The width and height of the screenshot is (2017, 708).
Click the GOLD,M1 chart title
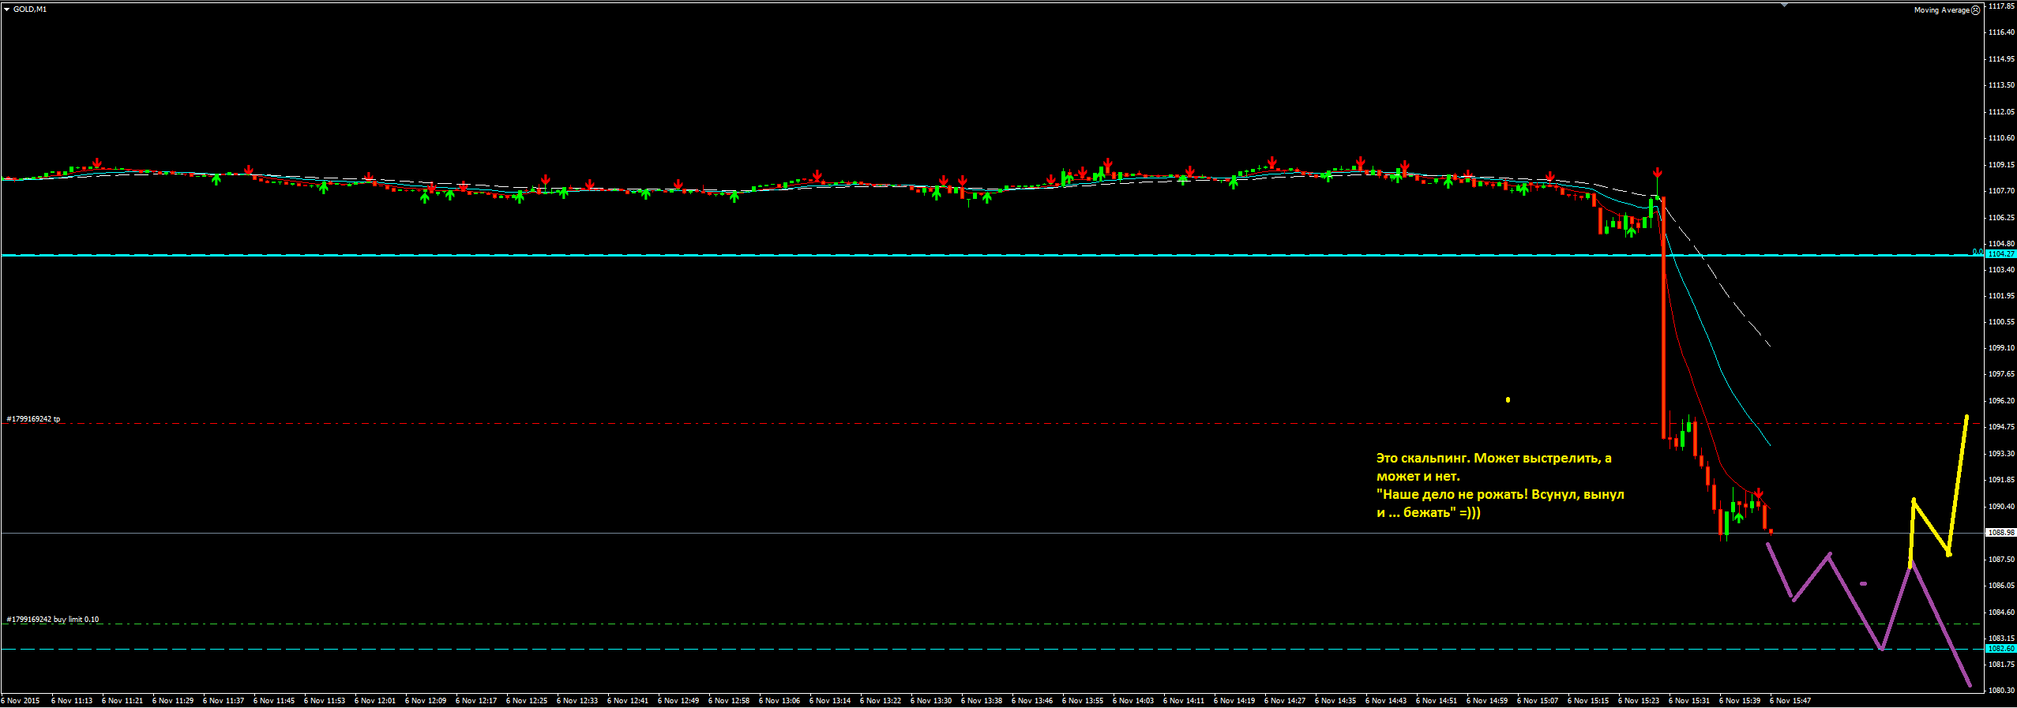(x=30, y=9)
